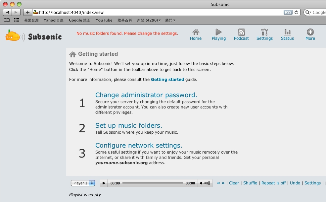Open Set up music folders link
The width and height of the screenshot is (326, 202).
click(128, 125)
